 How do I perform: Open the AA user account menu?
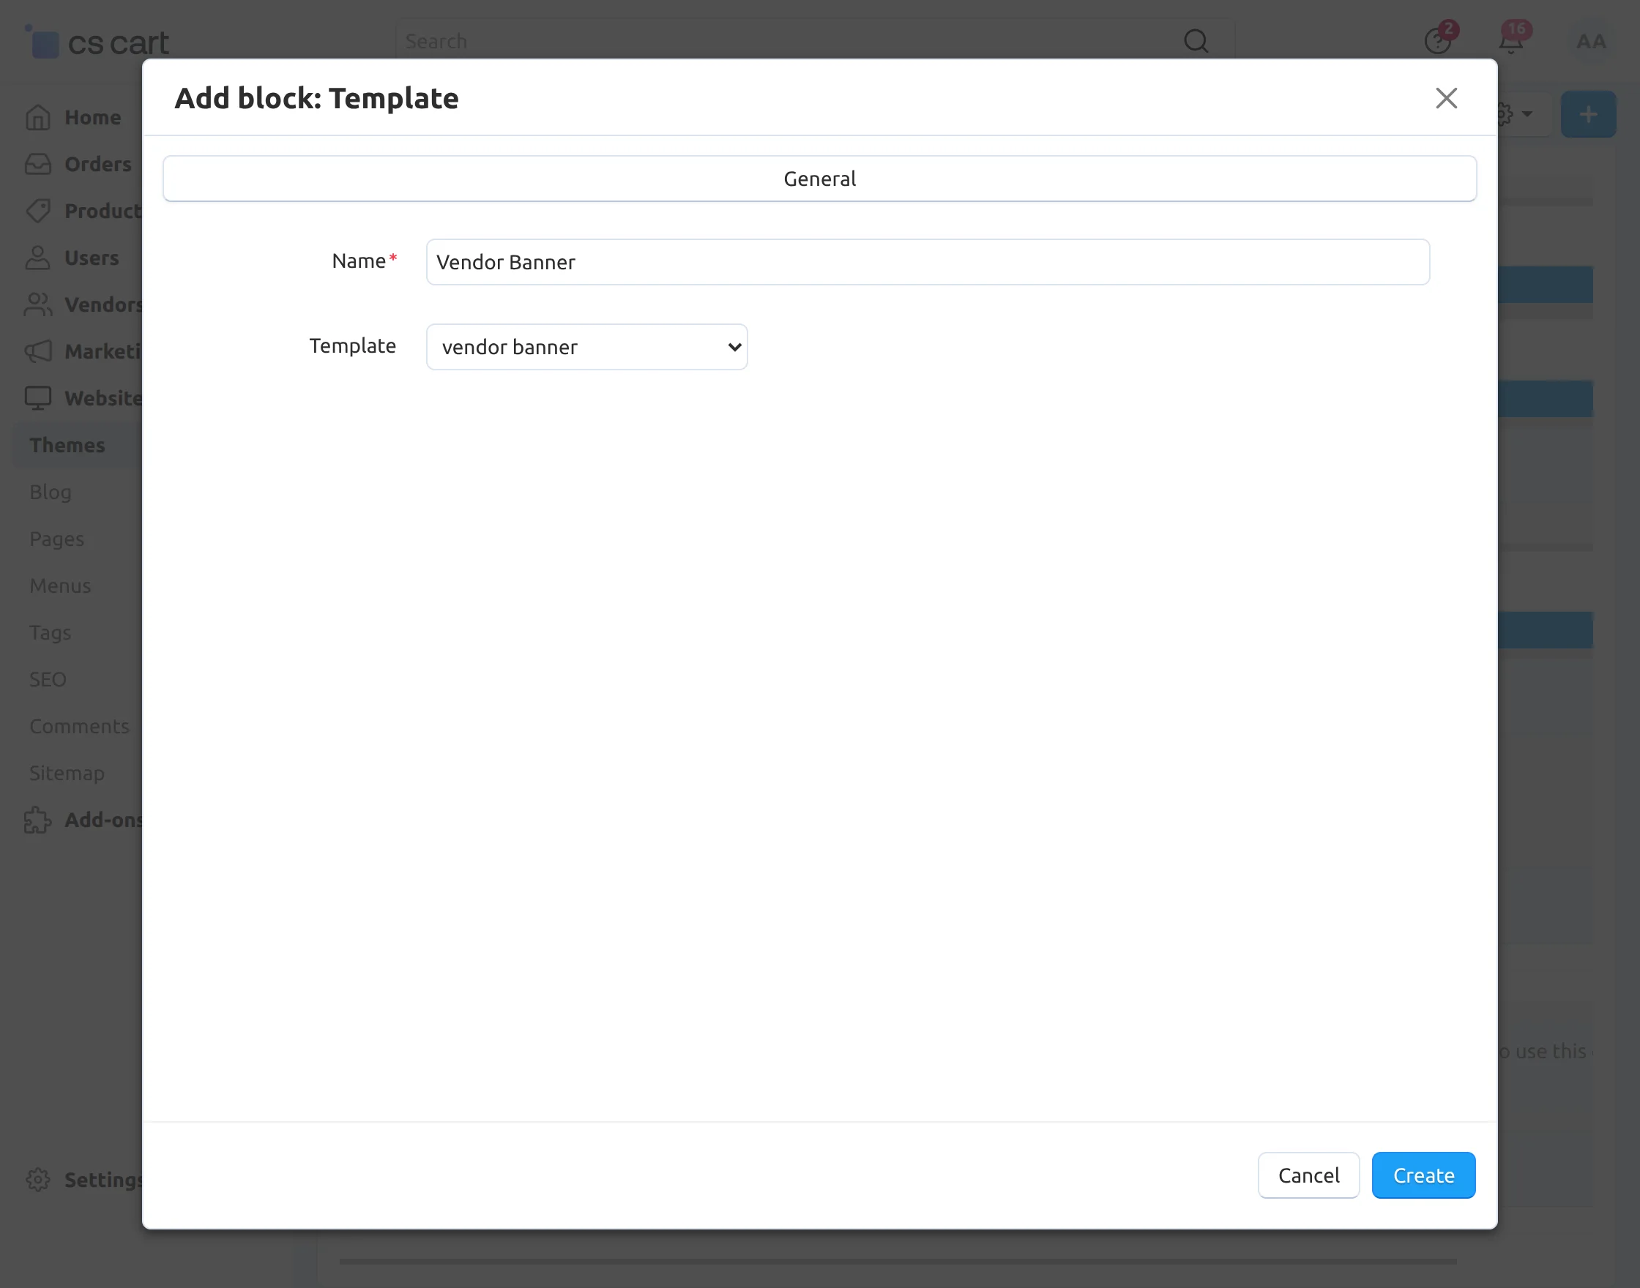[x=1590, y=41]
